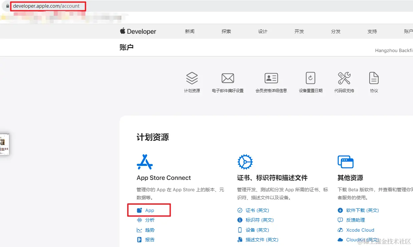Click the chart icon beside 趋势
The width and height of the screenshot is (413, 247).
[139, 230]
